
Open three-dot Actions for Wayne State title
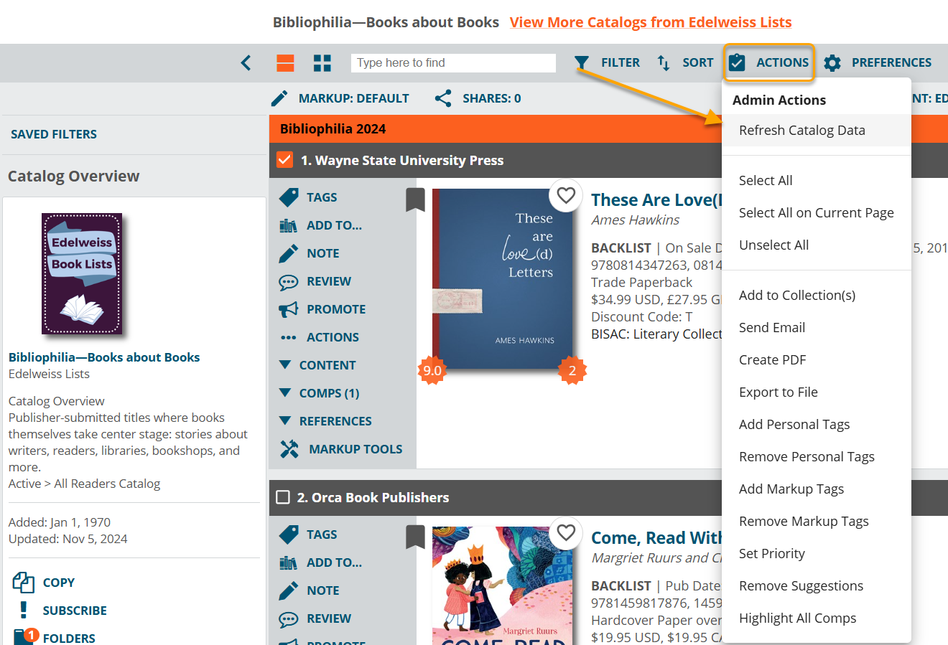click(x=289, y=337)
